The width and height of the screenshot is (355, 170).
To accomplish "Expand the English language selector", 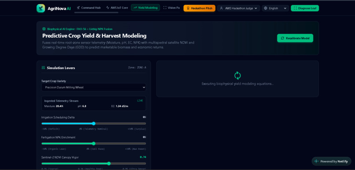I will (x=275, y=8).
